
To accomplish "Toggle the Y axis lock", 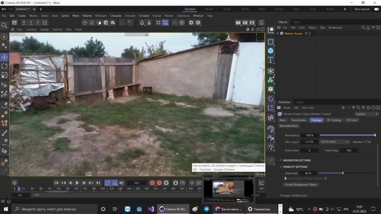I will click(31, 23).
